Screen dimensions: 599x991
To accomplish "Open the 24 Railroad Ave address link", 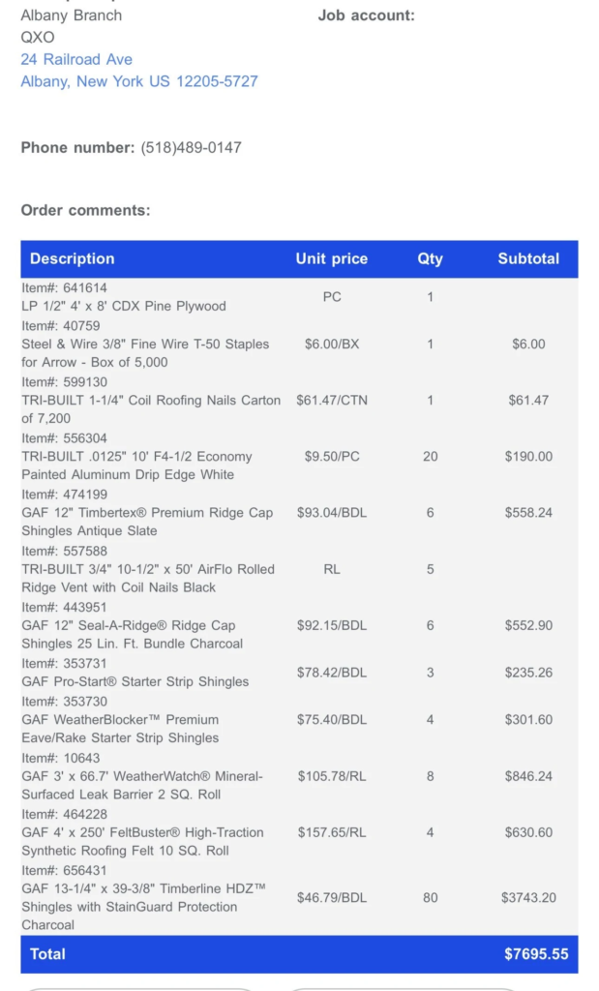I will click(76, 59).
